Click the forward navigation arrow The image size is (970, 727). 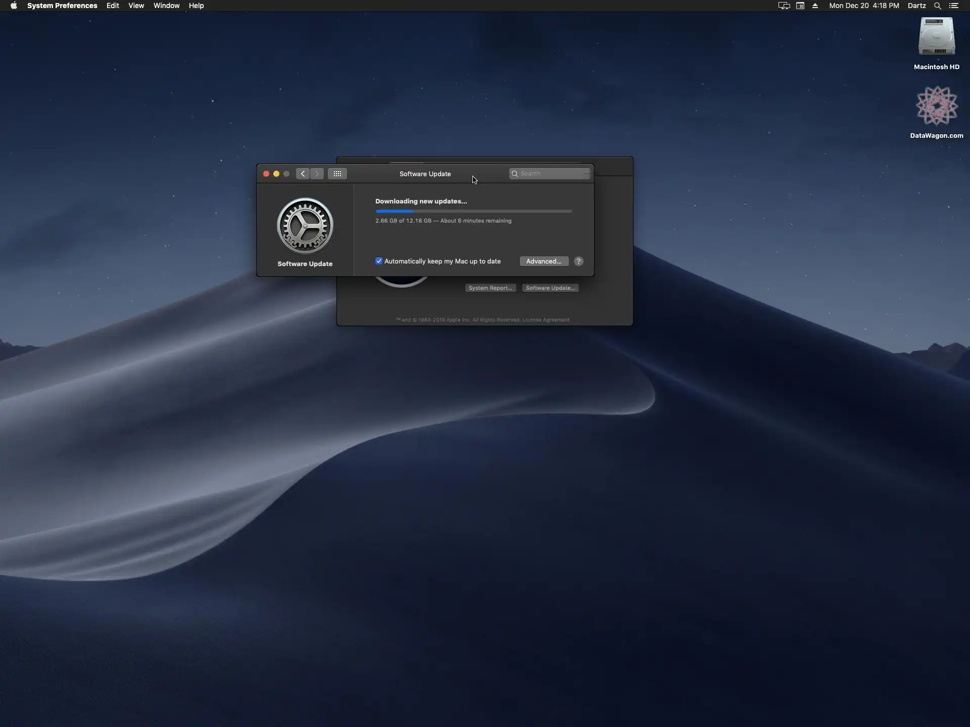[x=317, y=174]
